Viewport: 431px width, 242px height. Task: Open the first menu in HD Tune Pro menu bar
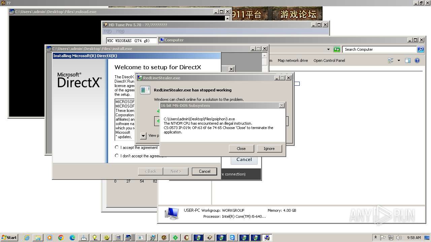tap(107, 31)
